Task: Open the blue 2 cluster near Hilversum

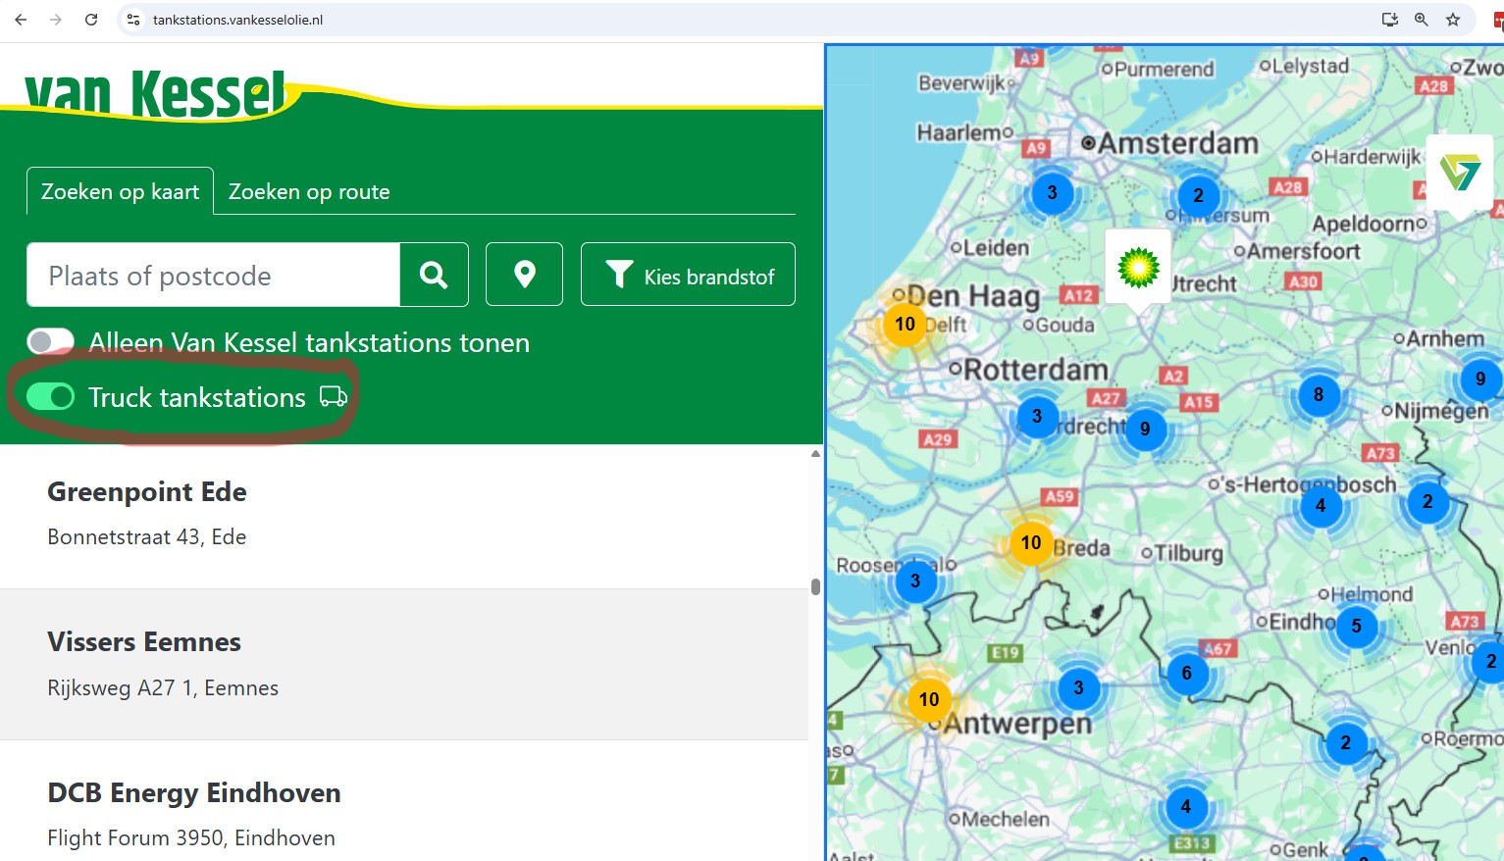Action: 1198,195
